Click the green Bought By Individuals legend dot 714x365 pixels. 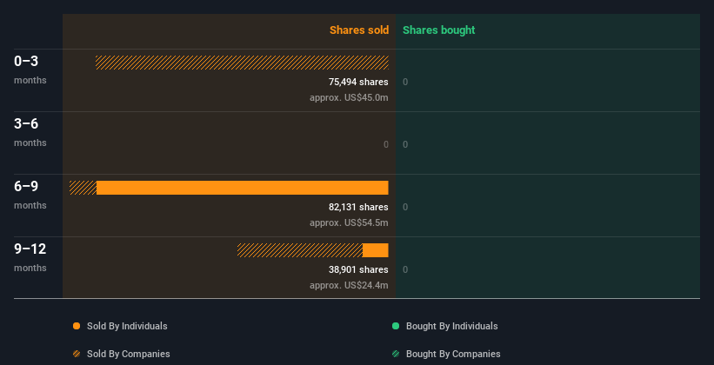click(x=396, y=326)
